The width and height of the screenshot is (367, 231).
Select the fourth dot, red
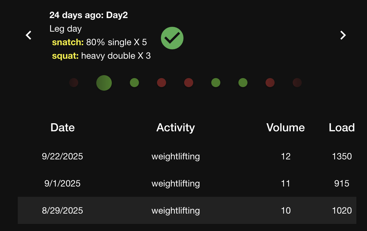[x=162, y=83]
